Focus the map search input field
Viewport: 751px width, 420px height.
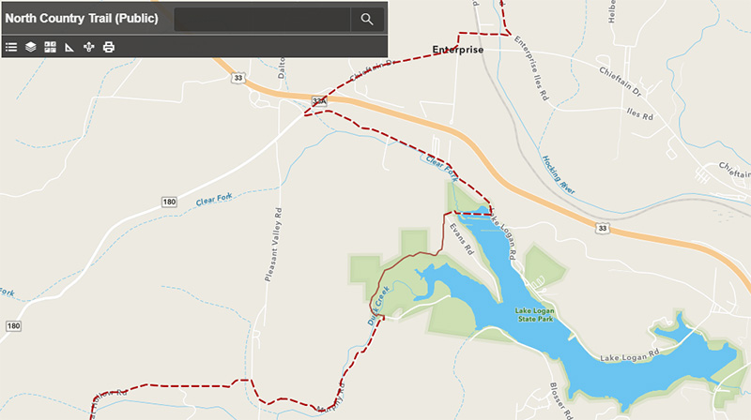click(263, 19)
